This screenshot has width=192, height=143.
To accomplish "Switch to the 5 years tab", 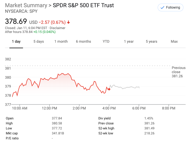I will pyautogui.click(x=152, y=42).
